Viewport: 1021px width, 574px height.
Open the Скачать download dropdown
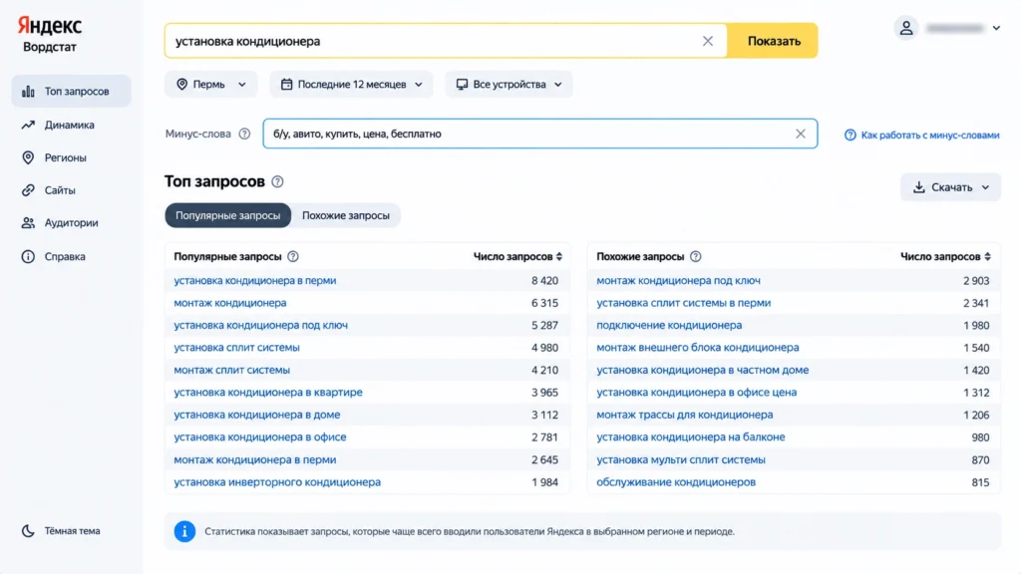click(950, 187)
